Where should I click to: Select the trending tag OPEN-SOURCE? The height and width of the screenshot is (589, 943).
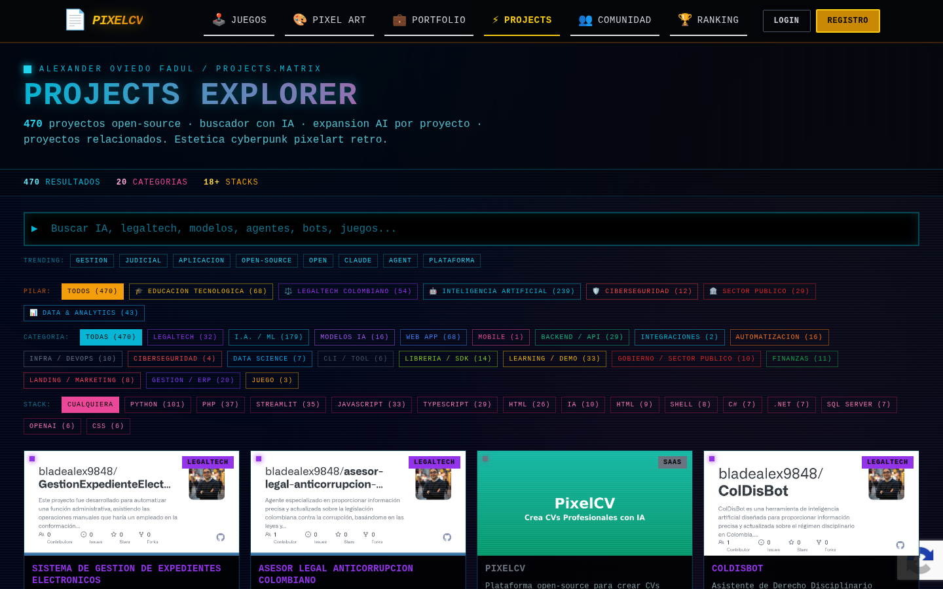pos(267,260)
